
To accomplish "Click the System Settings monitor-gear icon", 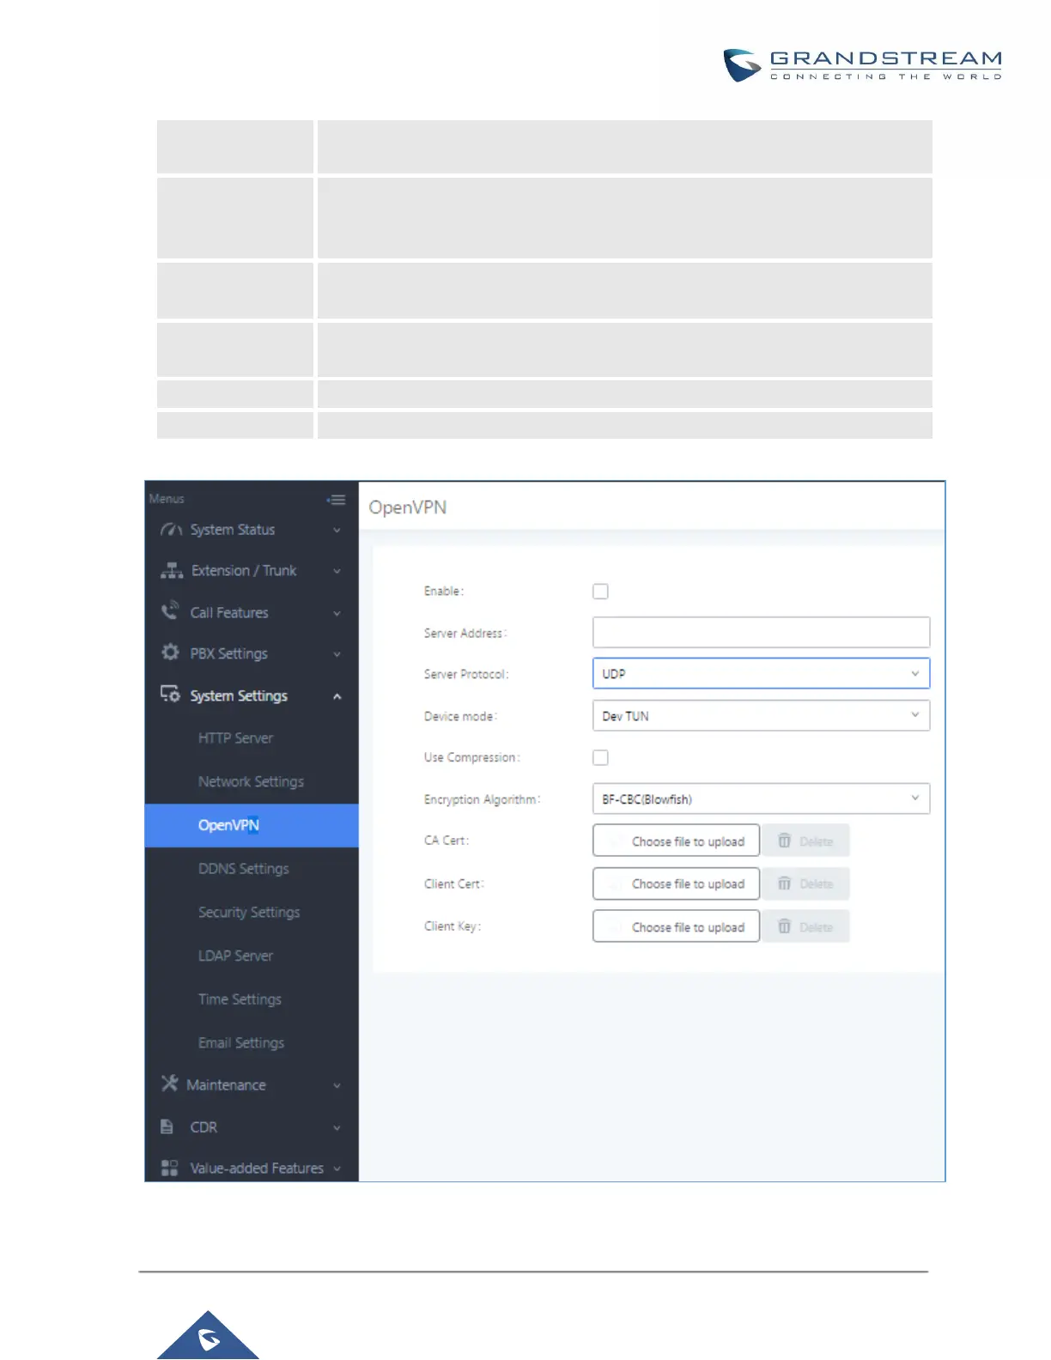I will tap(170, 694).
